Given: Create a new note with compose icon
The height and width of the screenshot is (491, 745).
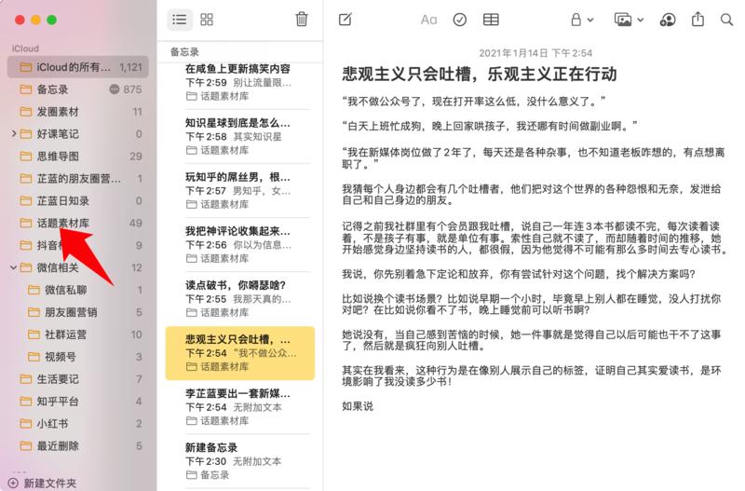Looking at the screenshot, I should point(345,20).
